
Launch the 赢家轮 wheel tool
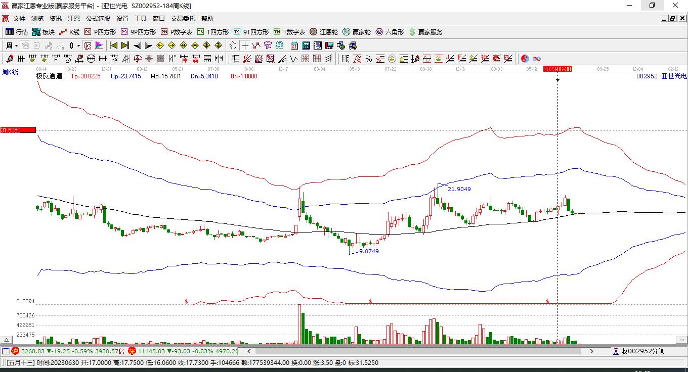pos(357,32)
